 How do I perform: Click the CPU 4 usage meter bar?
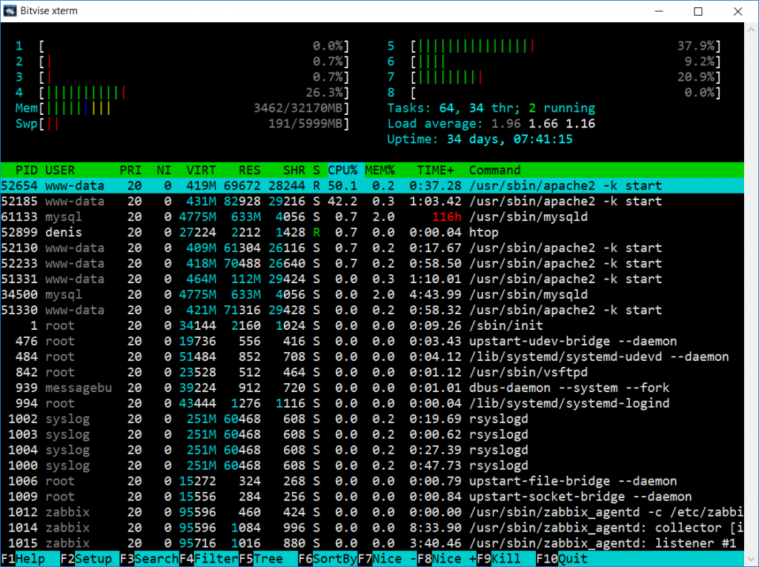click(194, 93)
